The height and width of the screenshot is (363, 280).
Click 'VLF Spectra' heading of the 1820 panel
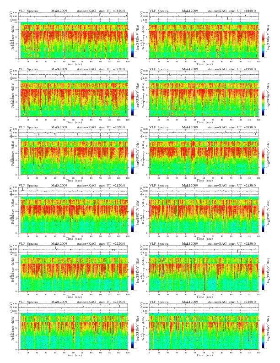click(28, 11)
